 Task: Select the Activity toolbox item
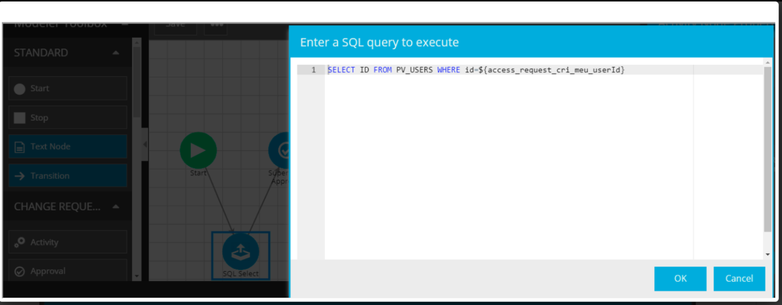67,242
